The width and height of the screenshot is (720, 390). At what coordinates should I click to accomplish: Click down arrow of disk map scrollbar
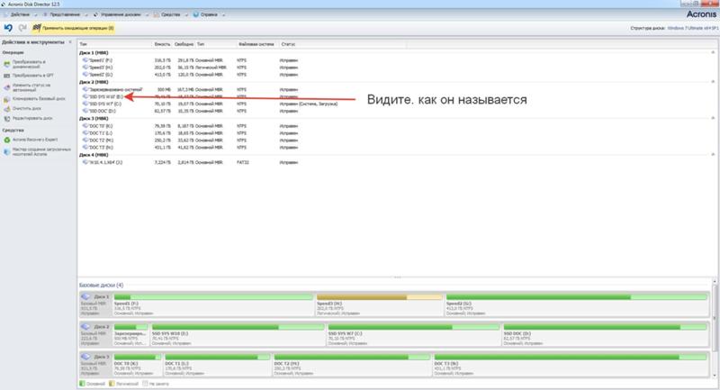click(x=715, y=376)
